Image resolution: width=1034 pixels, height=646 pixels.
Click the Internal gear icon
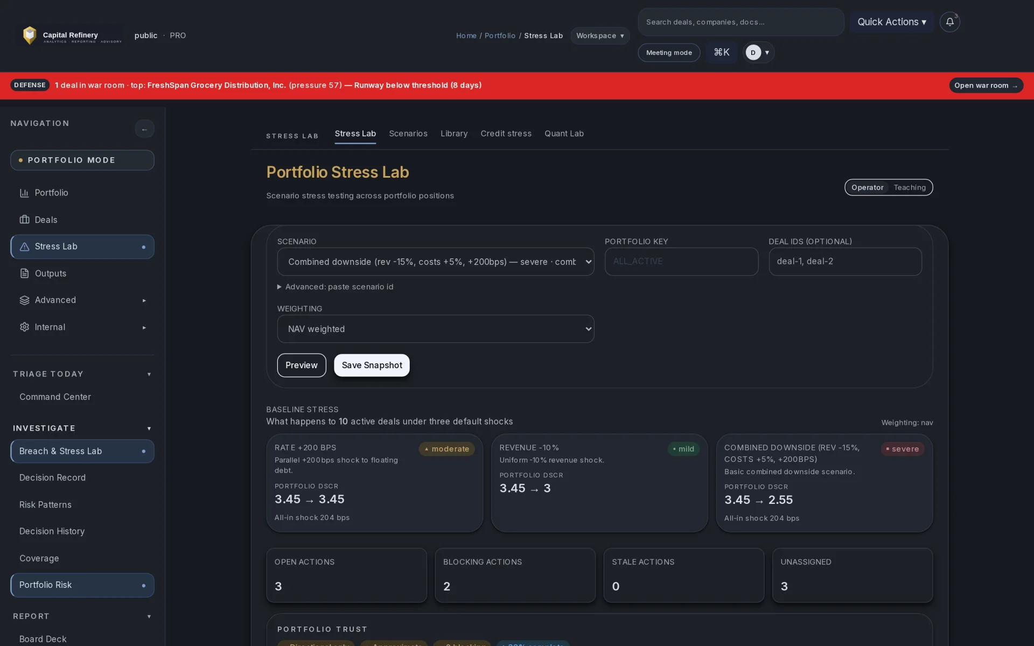tap(24, 327)
